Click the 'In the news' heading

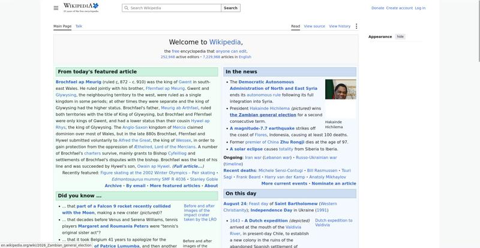click(241, 71)
